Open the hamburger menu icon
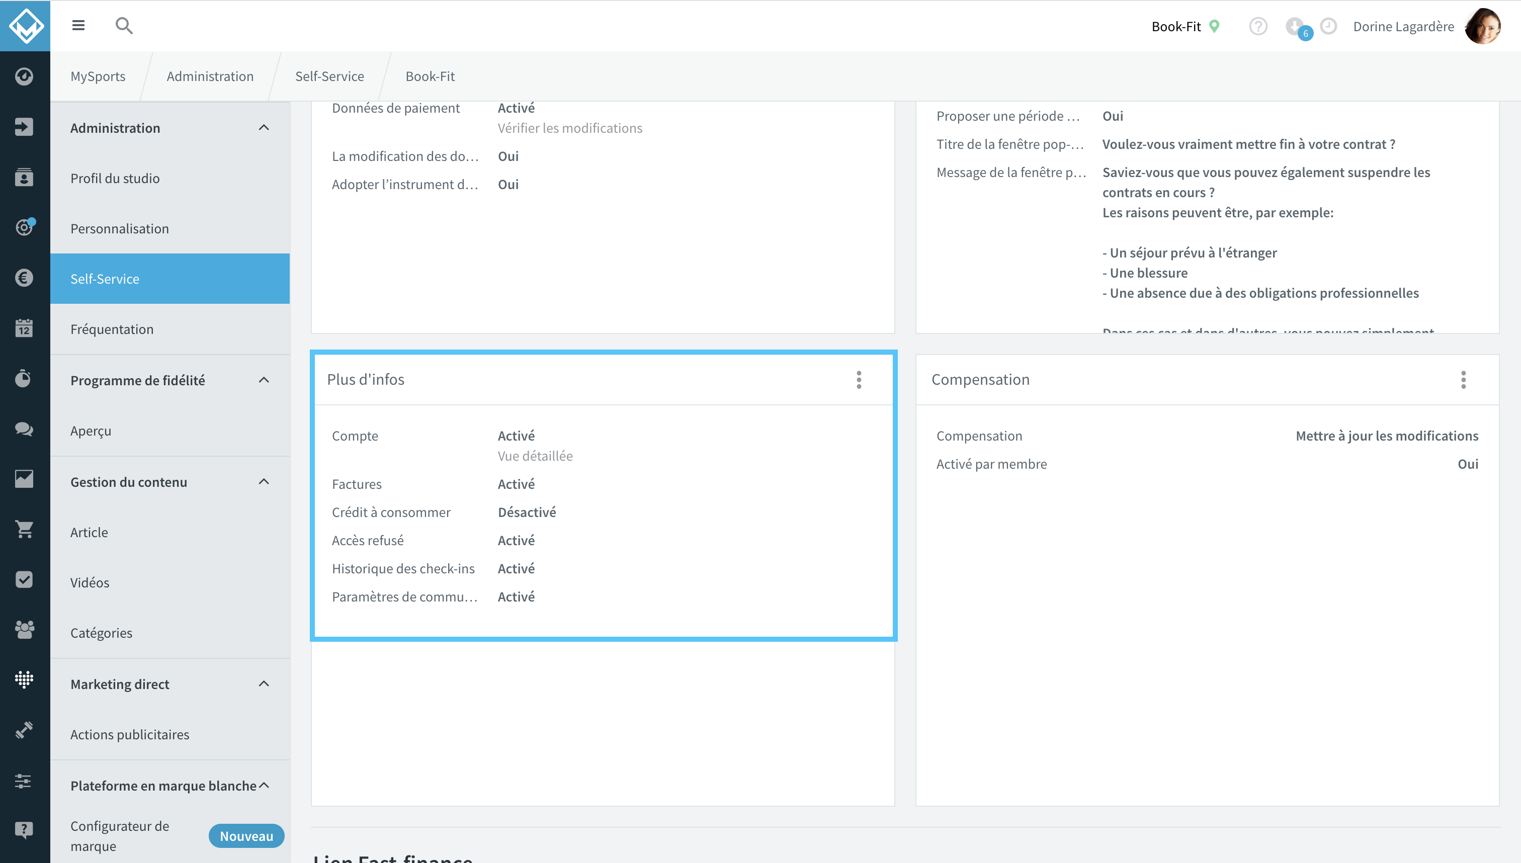Viewport: 1521px width, 863px height. (78, 26)
